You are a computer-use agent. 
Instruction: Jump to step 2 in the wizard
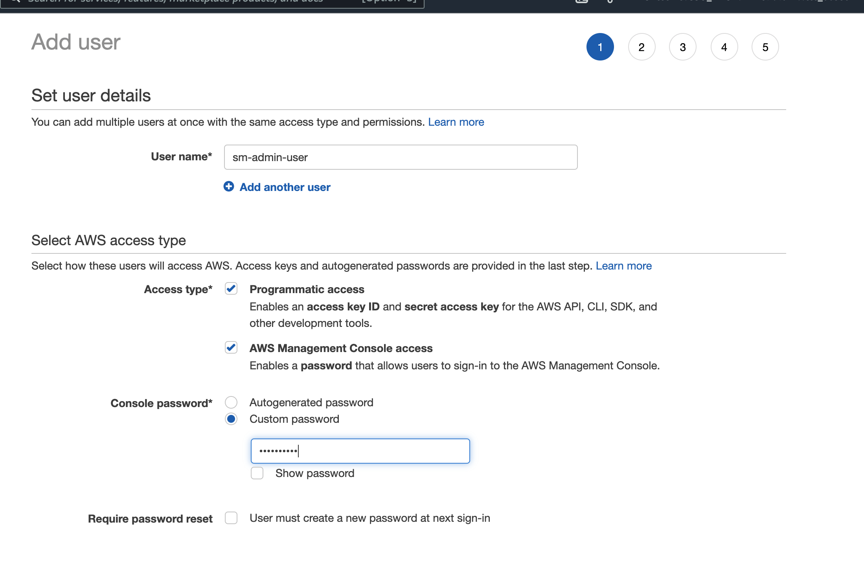pyautogui.click(x=642, y=47)
